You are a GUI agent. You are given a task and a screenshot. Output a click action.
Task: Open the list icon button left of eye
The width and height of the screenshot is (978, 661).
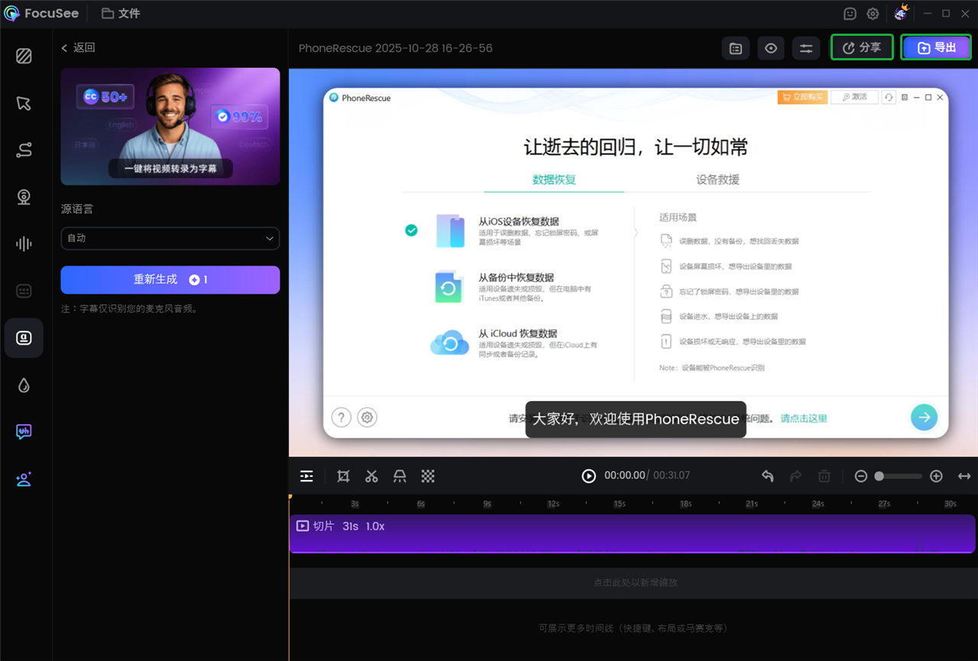pyautogui.click(x=736, y=48)
